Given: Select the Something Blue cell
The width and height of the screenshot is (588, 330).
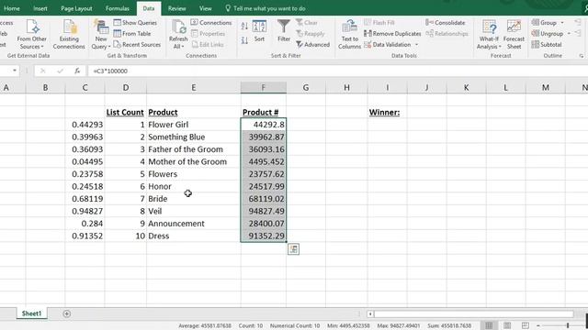Looking at the screenshot, I should coord(194,137).
